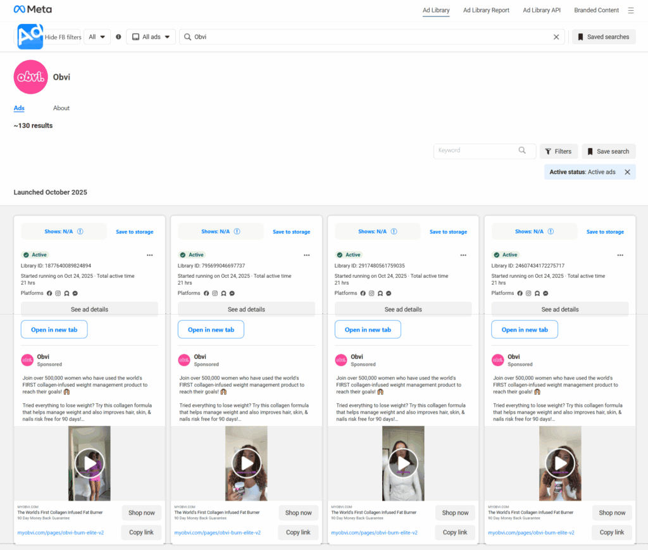Expand the All country dropdown

97,37
